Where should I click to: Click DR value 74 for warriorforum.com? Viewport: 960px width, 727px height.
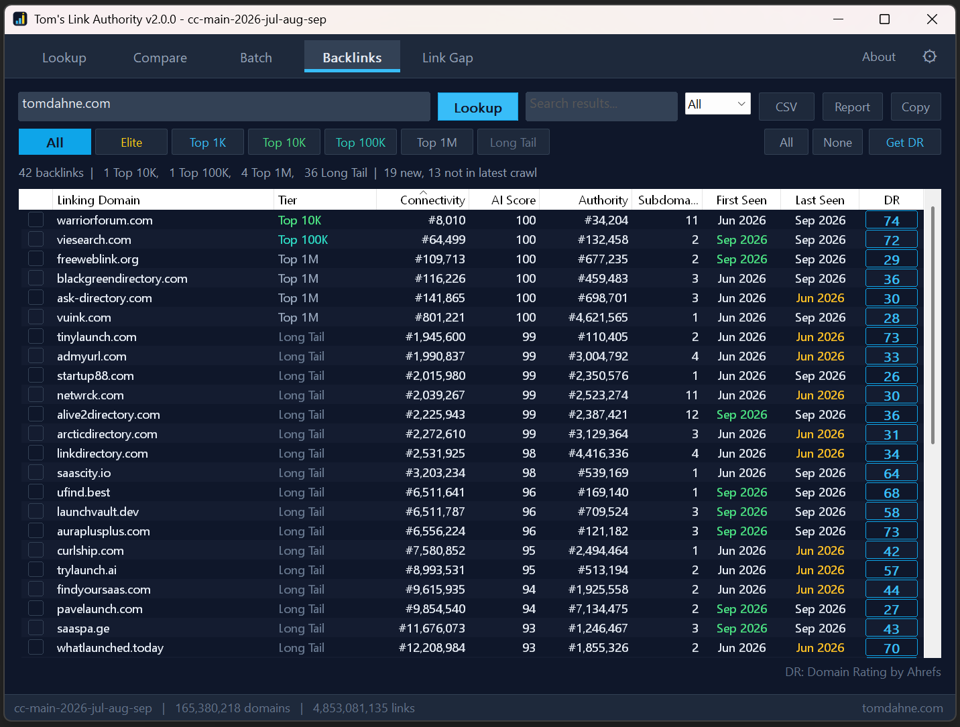point(892,220)
